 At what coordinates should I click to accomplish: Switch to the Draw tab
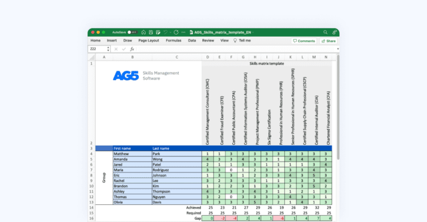coord(128,41)
